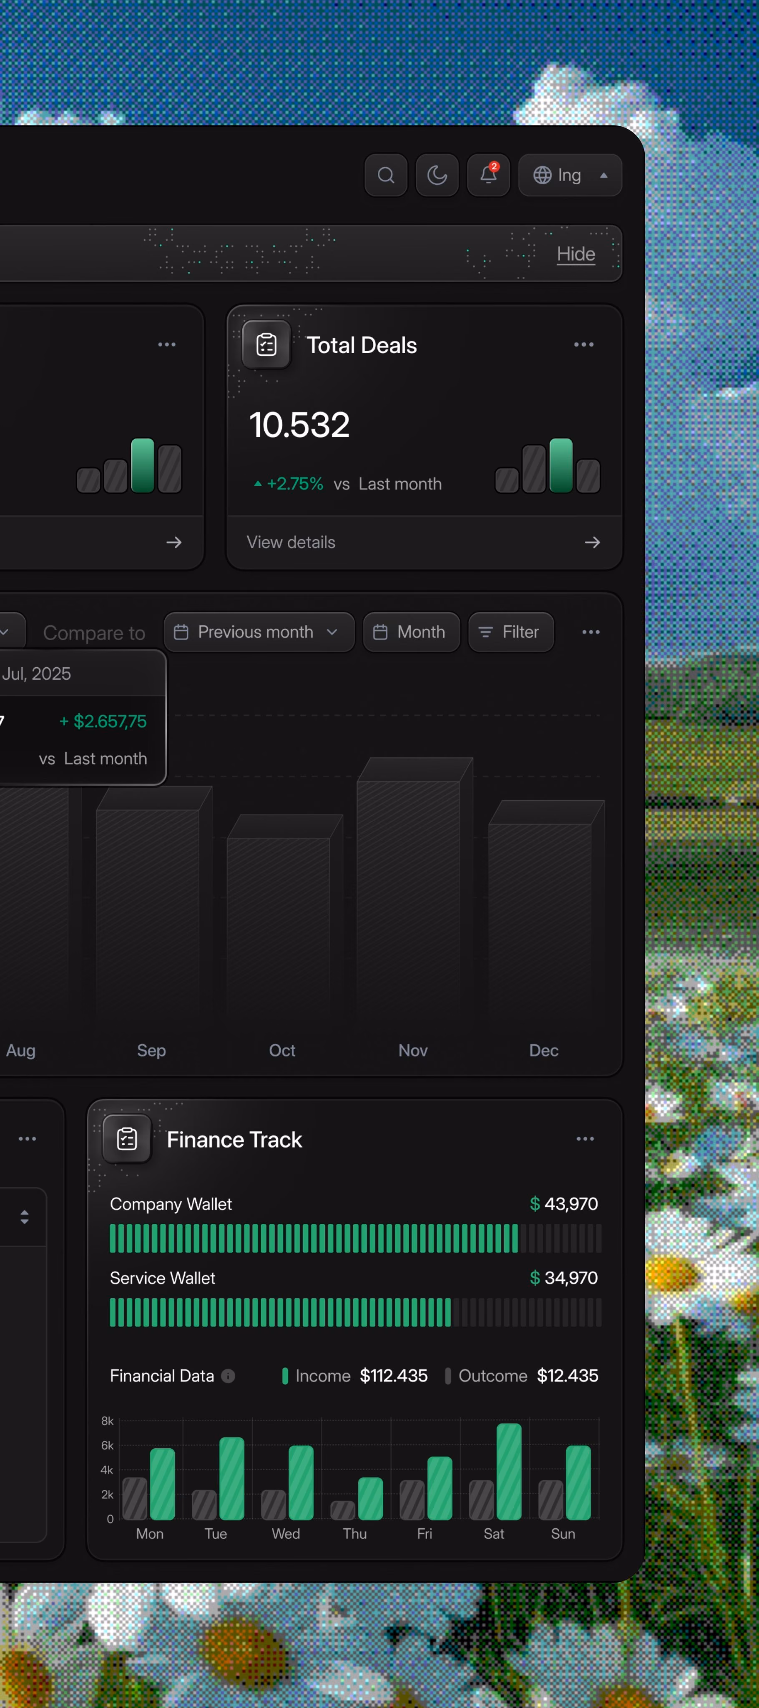This screenshot has height=1708, width=759.
Task: Click the +2.75% change value
Action: pos(295,484)
